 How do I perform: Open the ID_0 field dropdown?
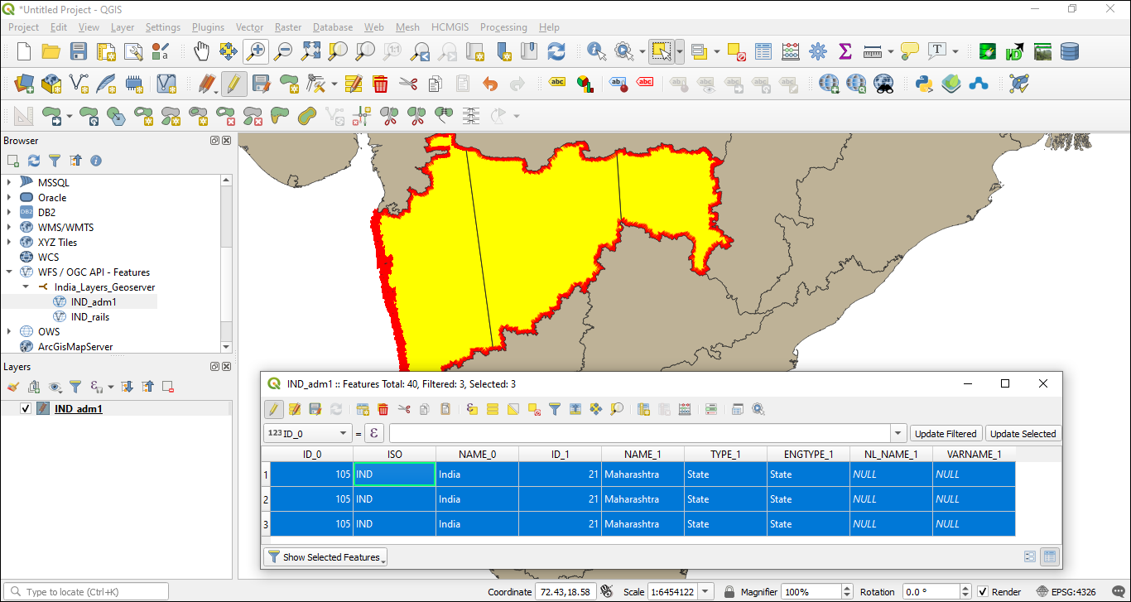[x=307, y=433]
